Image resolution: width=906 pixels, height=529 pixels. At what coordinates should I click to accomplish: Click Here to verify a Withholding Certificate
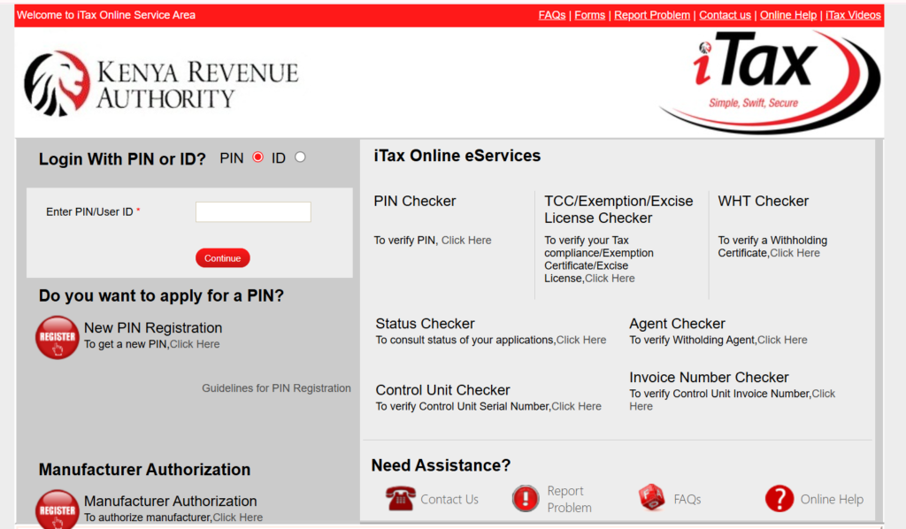(795, 252)
